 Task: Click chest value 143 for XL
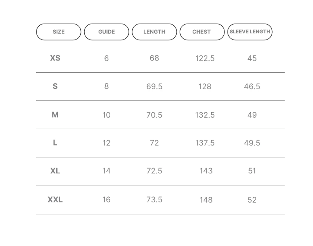206,171
